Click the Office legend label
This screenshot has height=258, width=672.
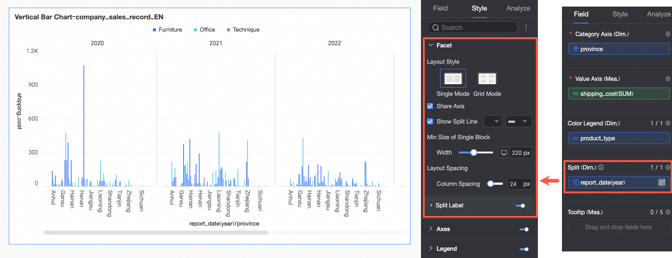pos(207,30)
